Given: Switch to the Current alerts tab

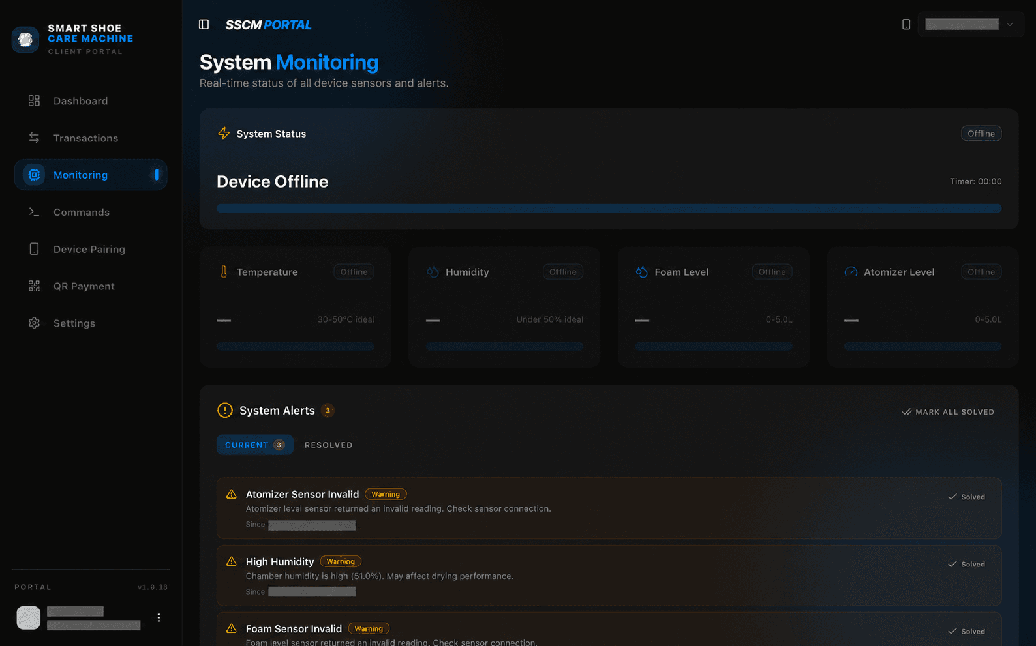Looking at the screenshot, I should (x=255, y=445).
